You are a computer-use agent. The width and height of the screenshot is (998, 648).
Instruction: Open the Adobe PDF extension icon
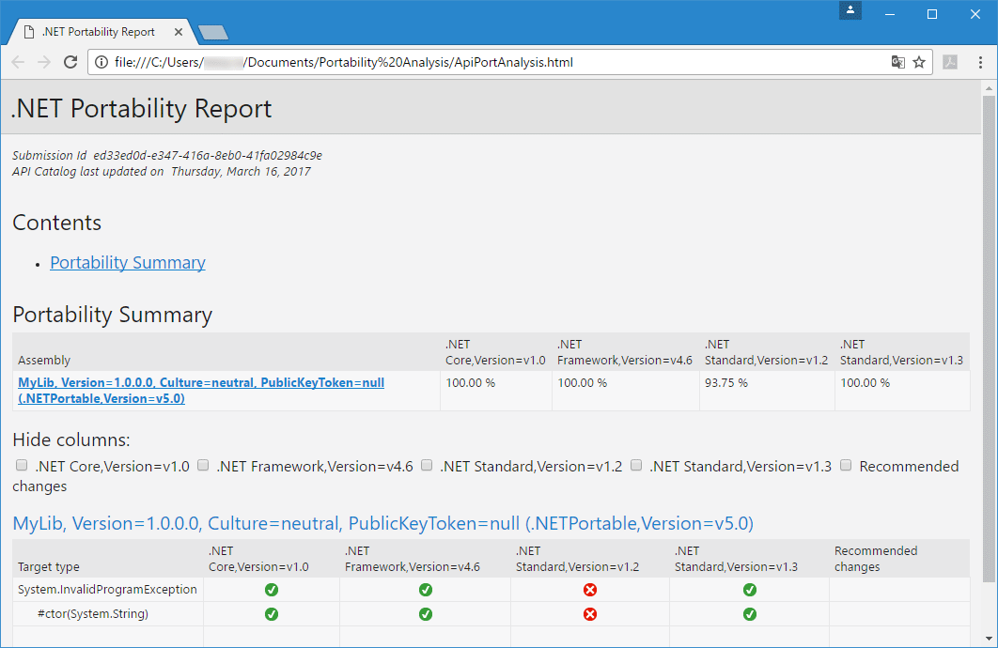click(x=951, y=61)
